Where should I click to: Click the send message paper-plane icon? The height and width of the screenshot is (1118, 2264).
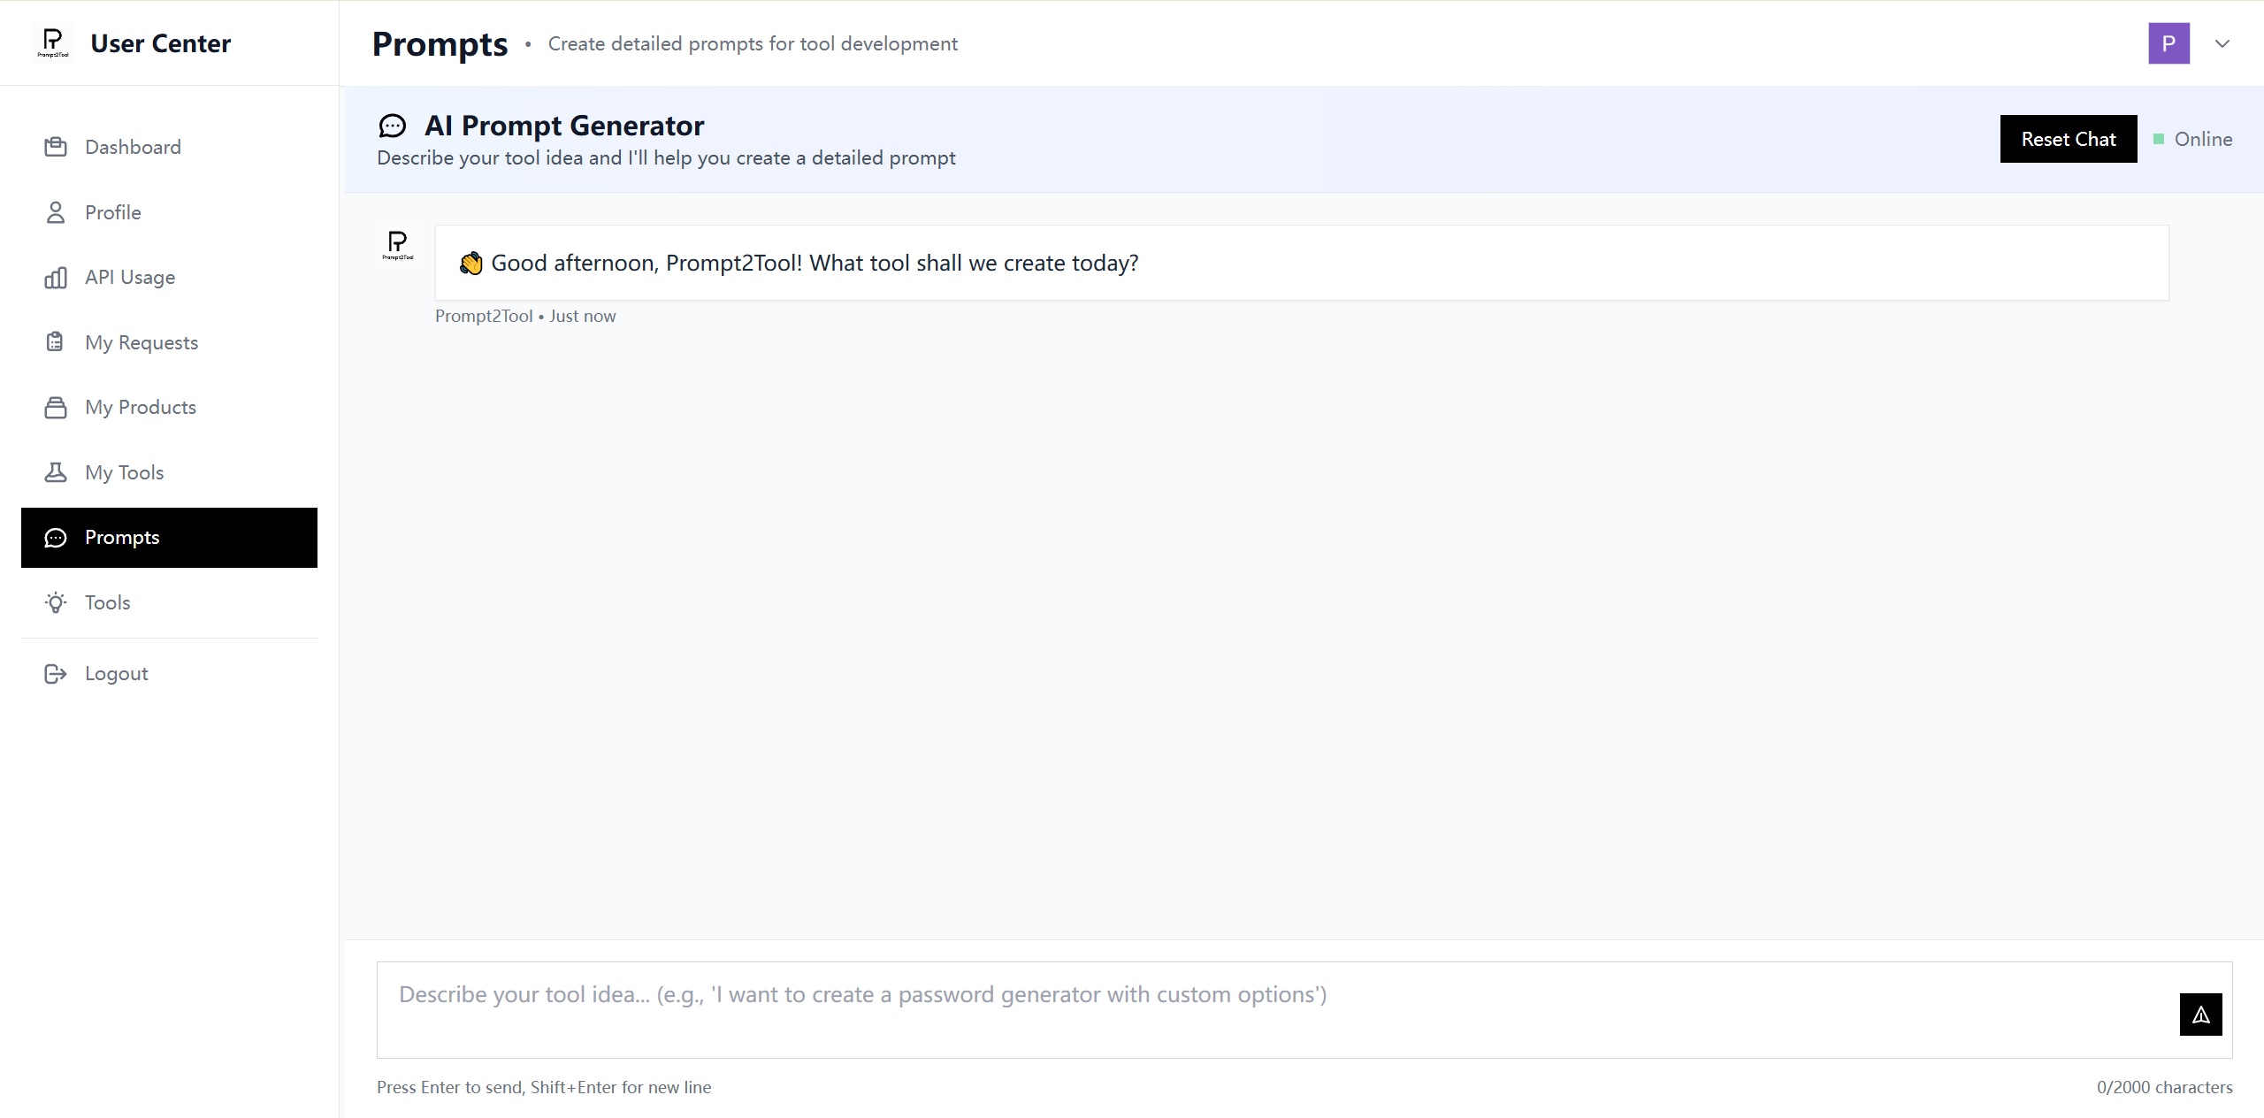pos(2200,1015)
